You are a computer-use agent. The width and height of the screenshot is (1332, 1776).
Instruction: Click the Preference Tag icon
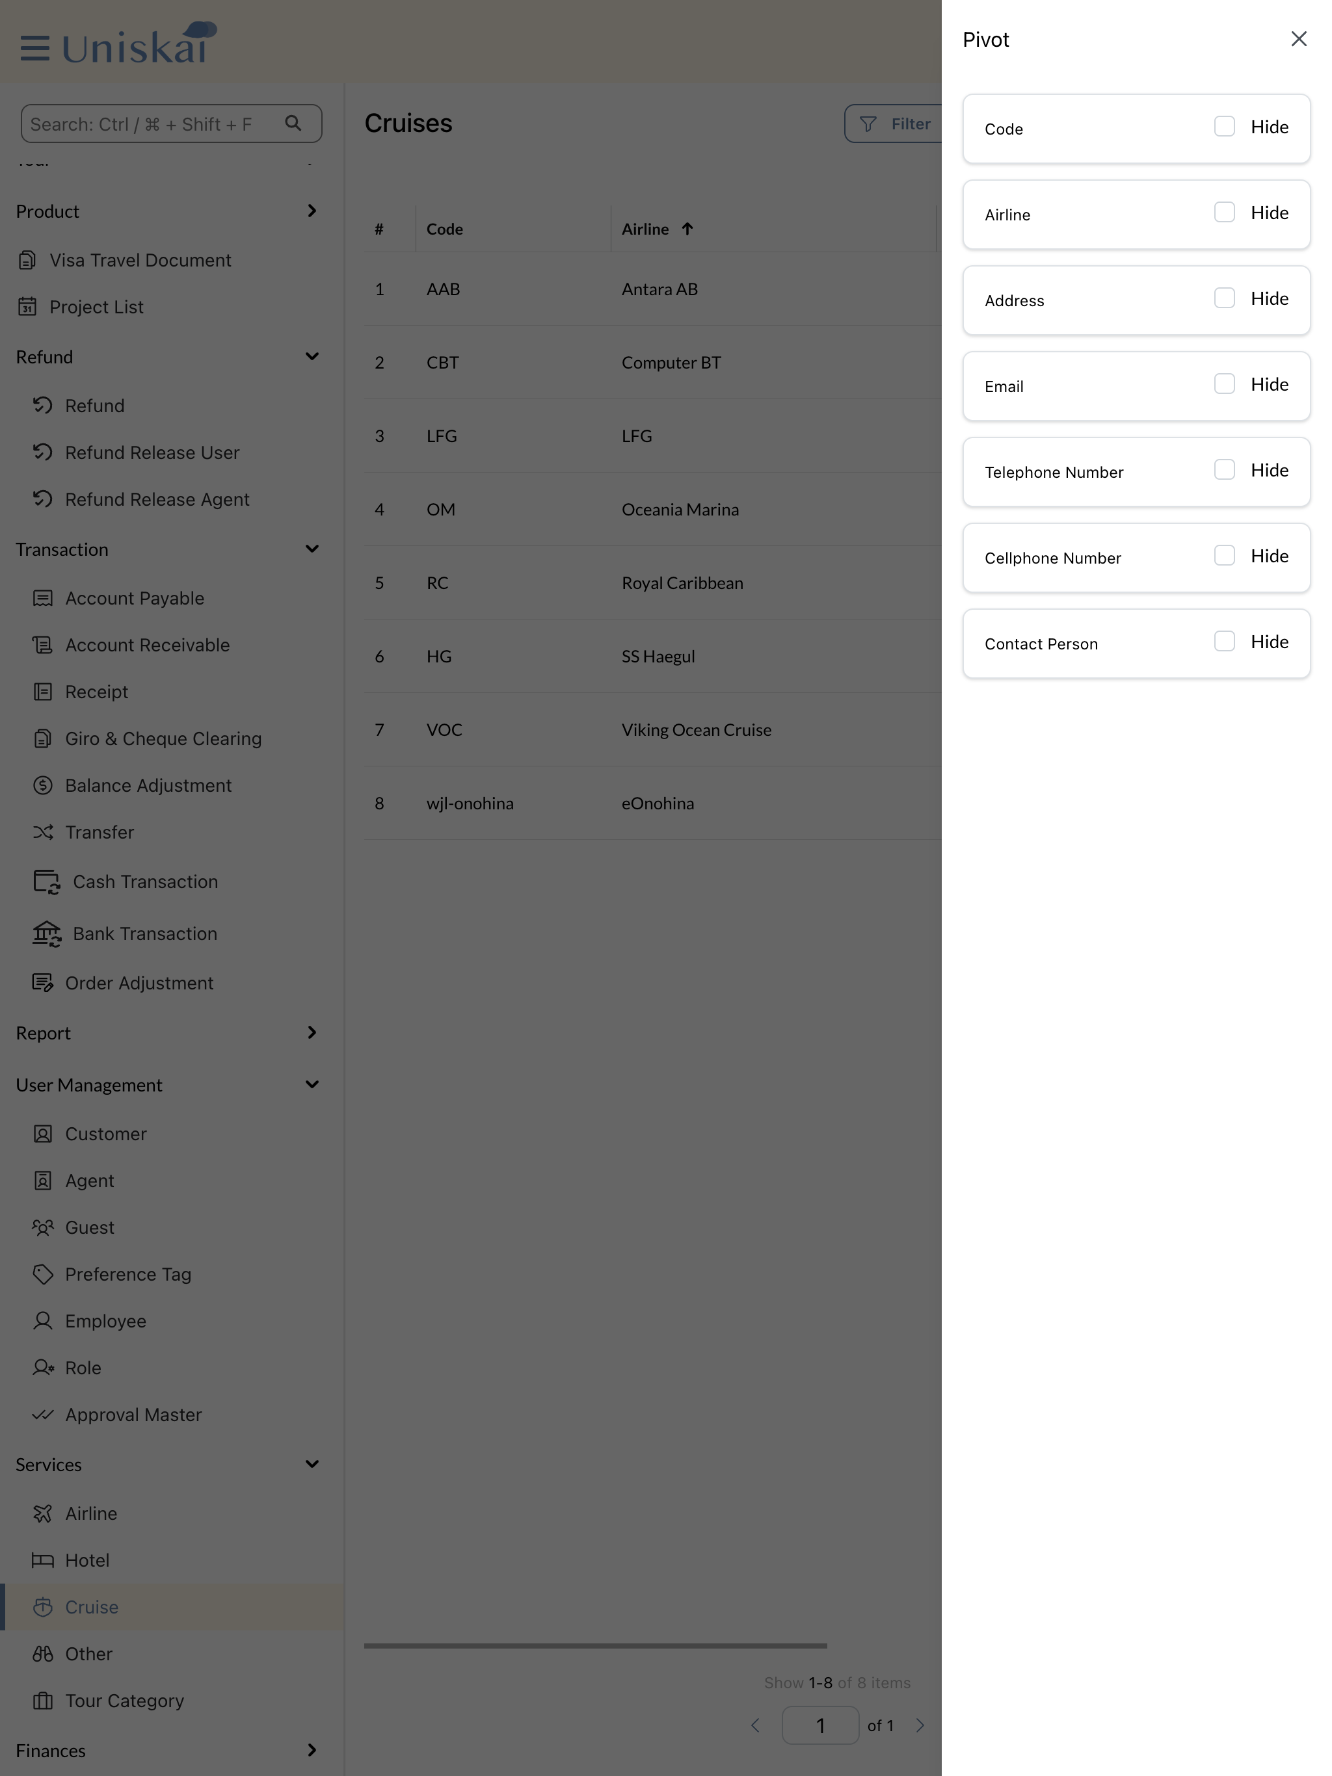click(x=42, y=1274)
